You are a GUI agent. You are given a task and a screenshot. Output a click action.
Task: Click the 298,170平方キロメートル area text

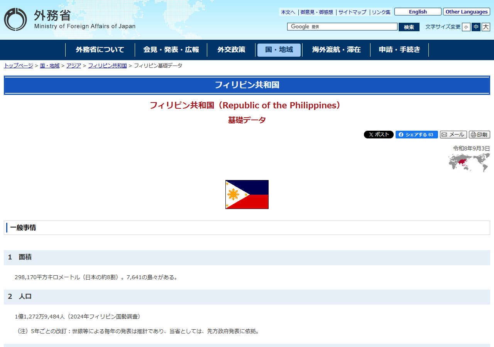coord(97,277)
